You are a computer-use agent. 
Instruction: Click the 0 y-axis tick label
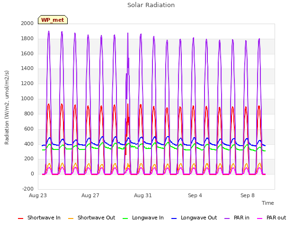pyautogui.click(x=32, y=174)
